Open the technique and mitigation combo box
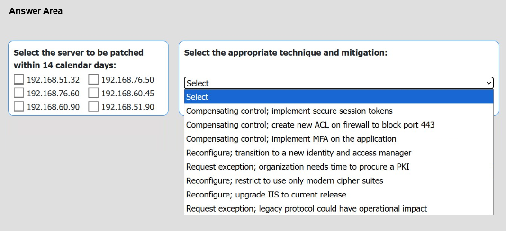Viewport: 506px width, 231px height. 338,83
